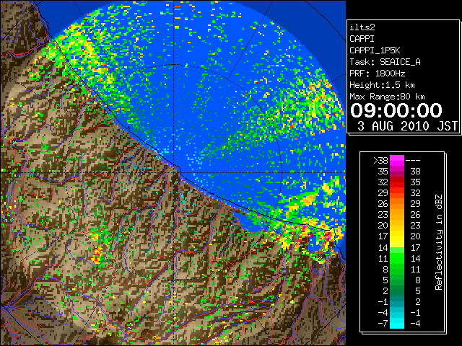
Task: Click the >38 legend value
Action: click(380, 160)
